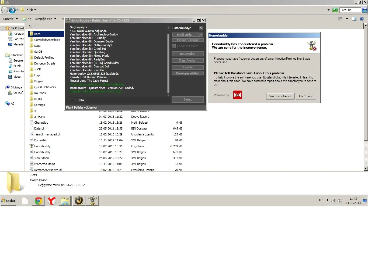Open the Explorer help icon
The width and height of the screenshot is (368, 258).
(x=362, y=19)
